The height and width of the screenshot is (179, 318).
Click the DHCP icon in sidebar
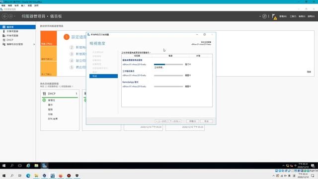click(x=4, y=40)
